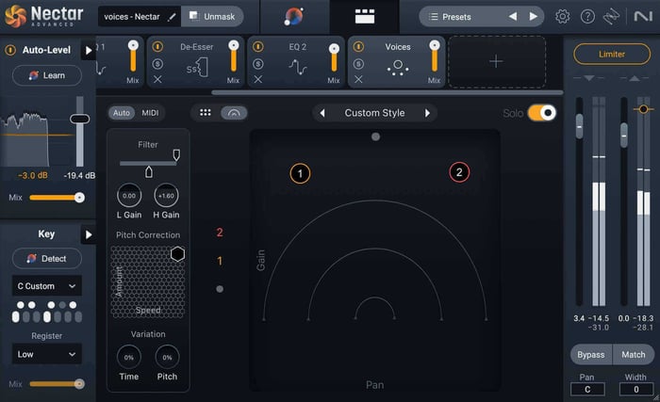Screen dimensions: 660x402
Task: Select the De-Esser module icon
Action: (x=197, y=68)
